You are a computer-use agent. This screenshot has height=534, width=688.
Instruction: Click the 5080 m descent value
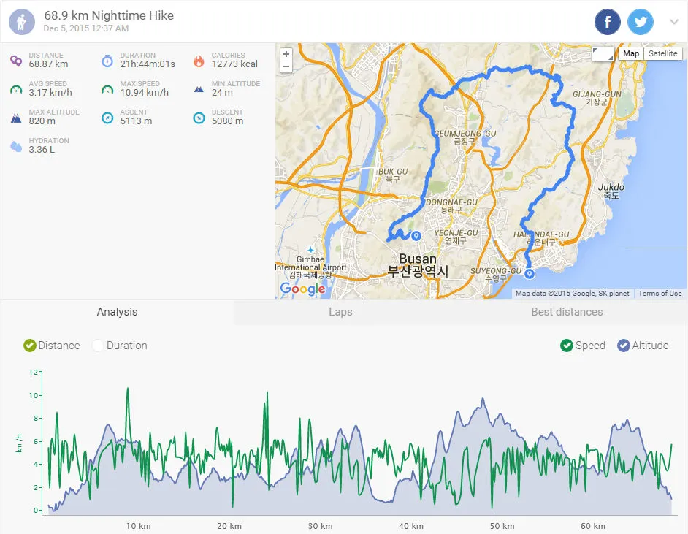227,121
